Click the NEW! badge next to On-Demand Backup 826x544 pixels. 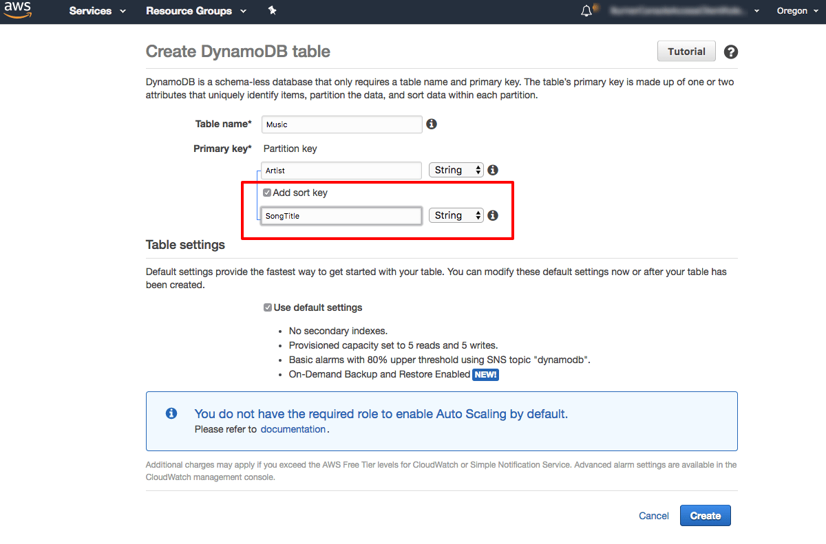coord(485,375)
